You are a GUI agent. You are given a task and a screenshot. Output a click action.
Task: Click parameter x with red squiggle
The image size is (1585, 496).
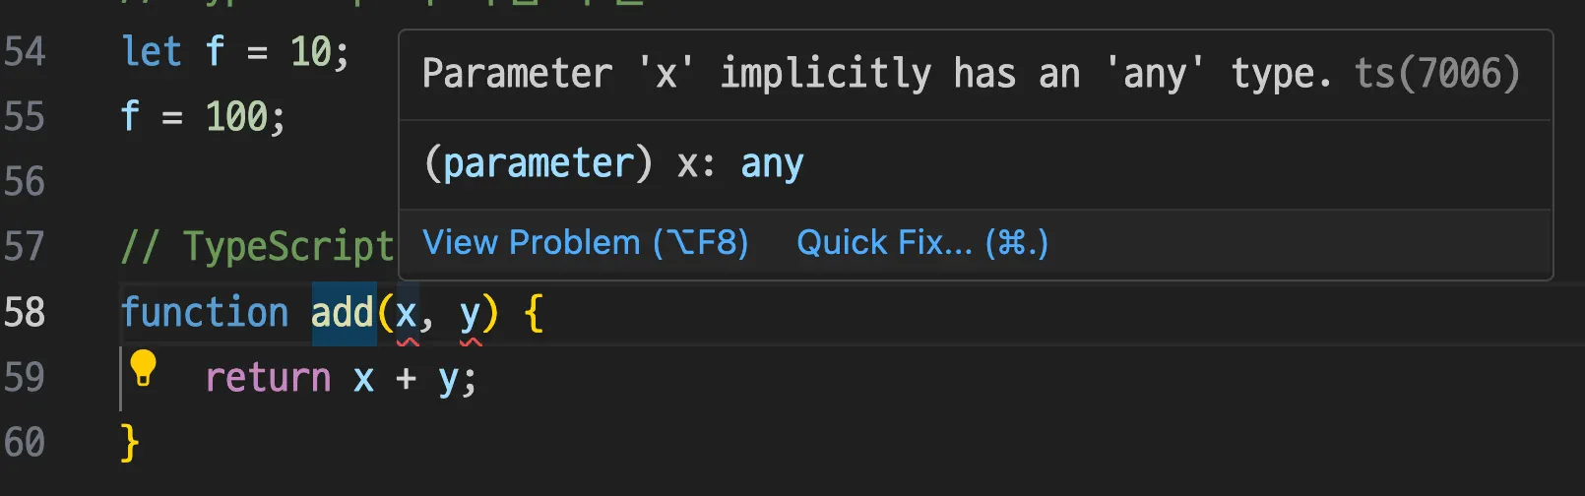tap(406, 315)
